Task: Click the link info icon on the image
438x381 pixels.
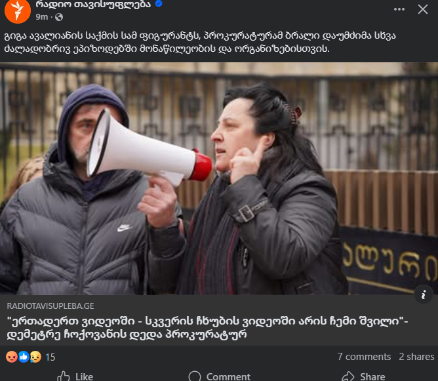Action: (424, 294)
